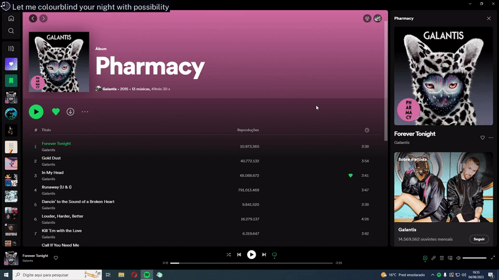Open the Sobre o artista photo card

[443, 187]
